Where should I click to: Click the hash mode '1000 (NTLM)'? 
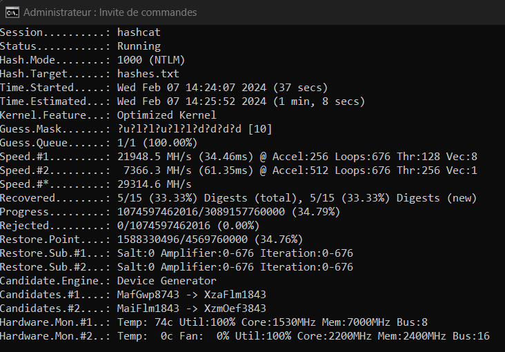click(151, 60)
